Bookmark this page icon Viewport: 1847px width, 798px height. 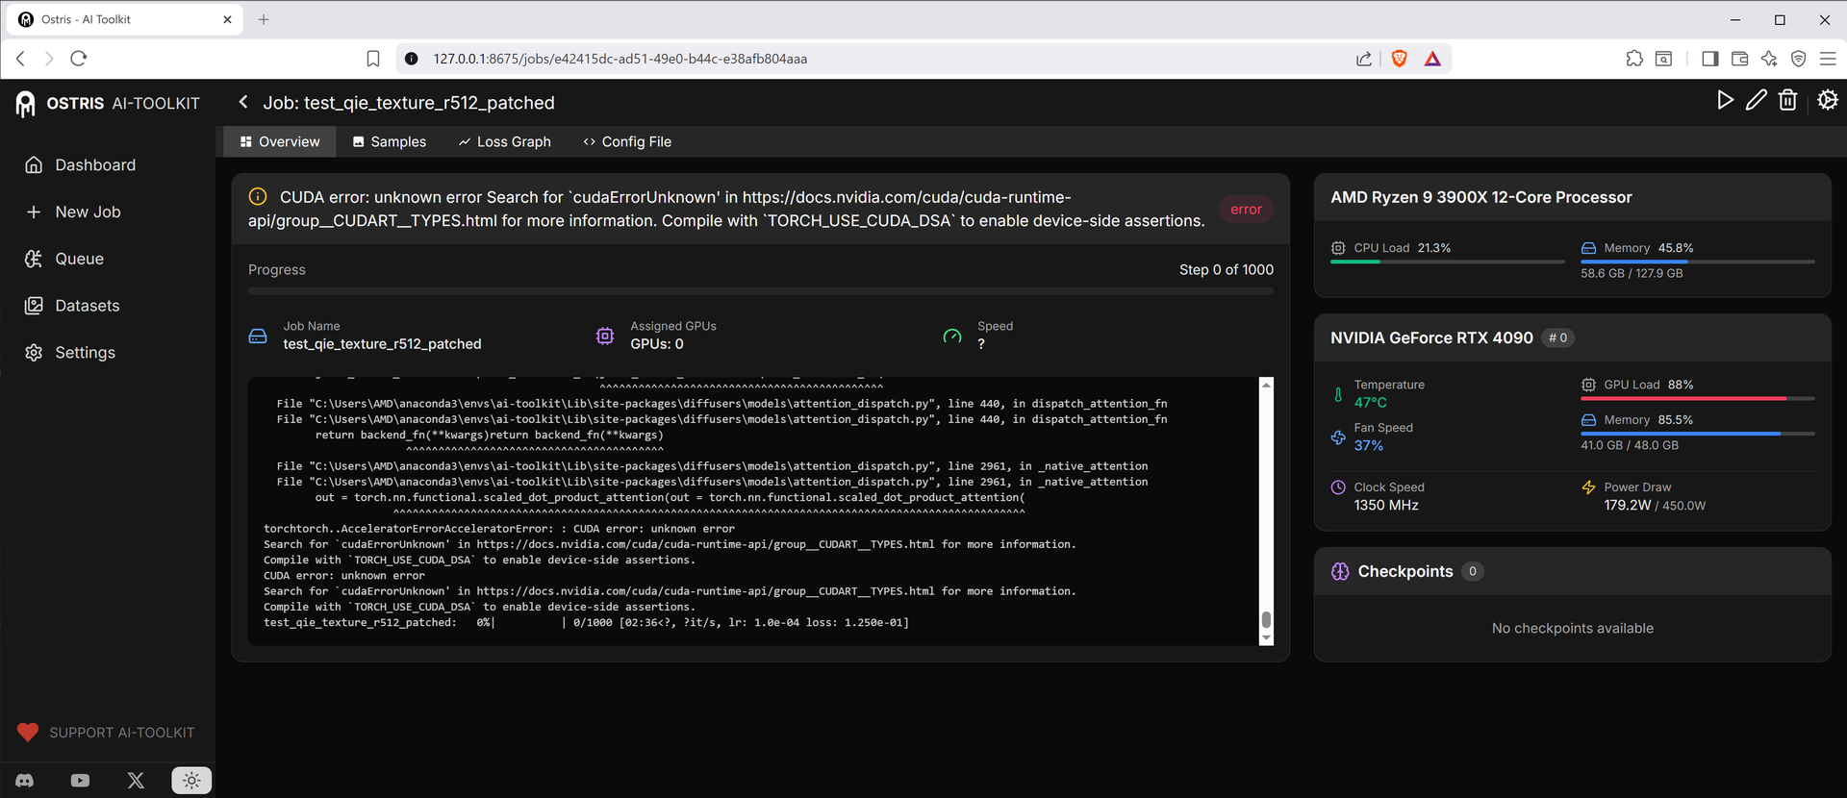click(x=373, y=59)
